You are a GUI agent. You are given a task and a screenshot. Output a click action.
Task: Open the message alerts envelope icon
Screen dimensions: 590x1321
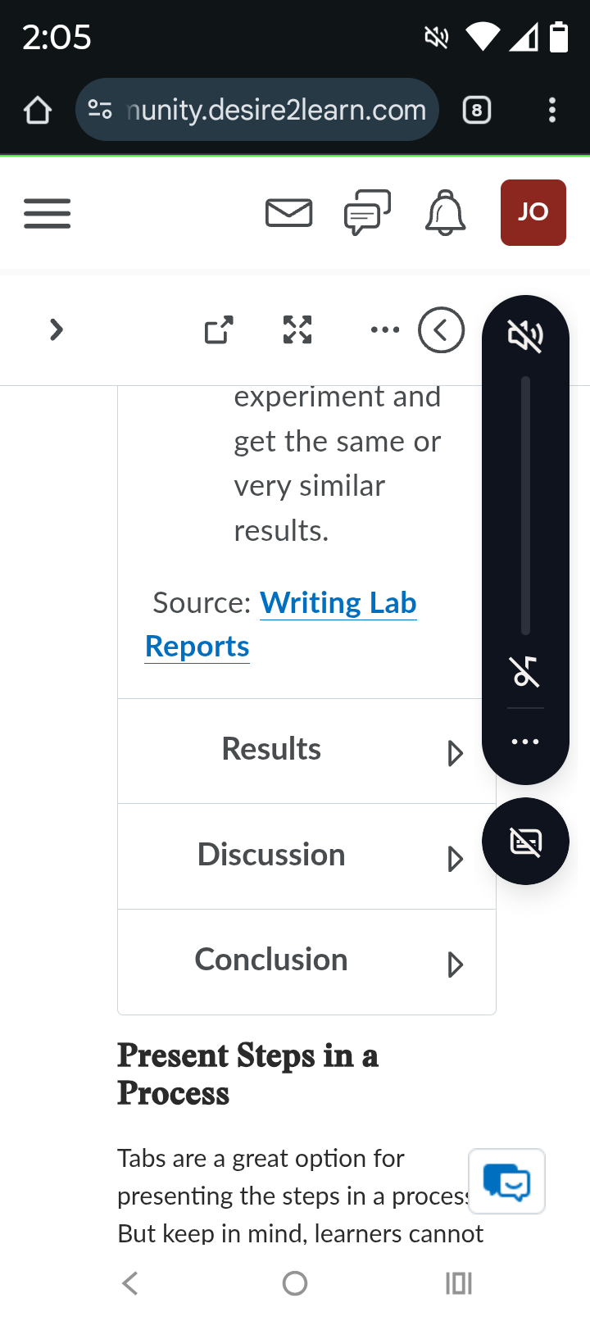tap(289, 213)
